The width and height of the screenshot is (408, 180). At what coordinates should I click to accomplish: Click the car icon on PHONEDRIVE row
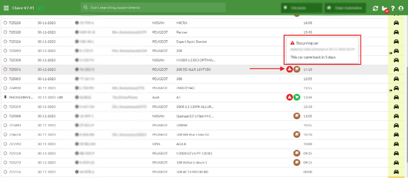click(396, 97)
